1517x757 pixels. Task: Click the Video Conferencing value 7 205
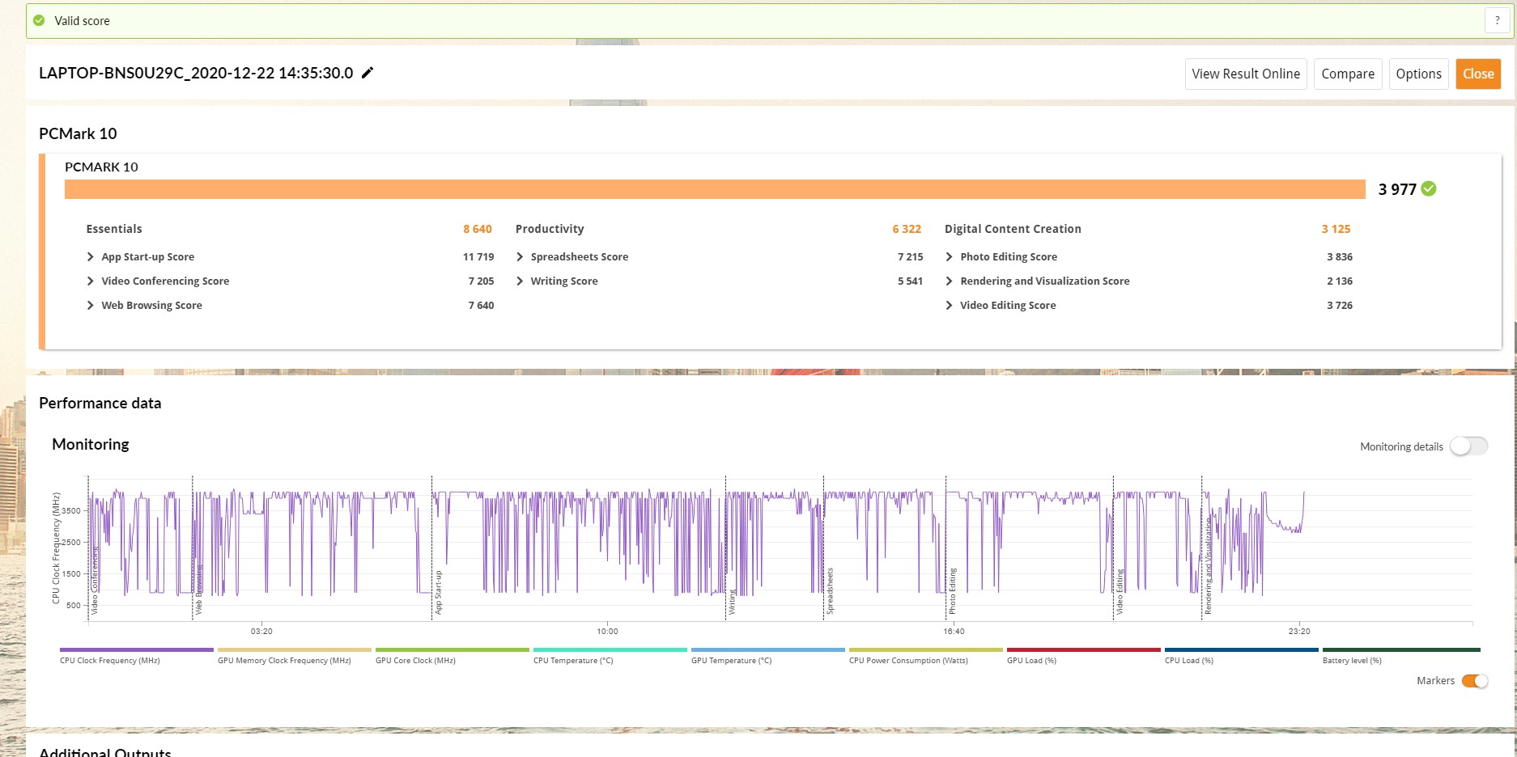[481, 281]
